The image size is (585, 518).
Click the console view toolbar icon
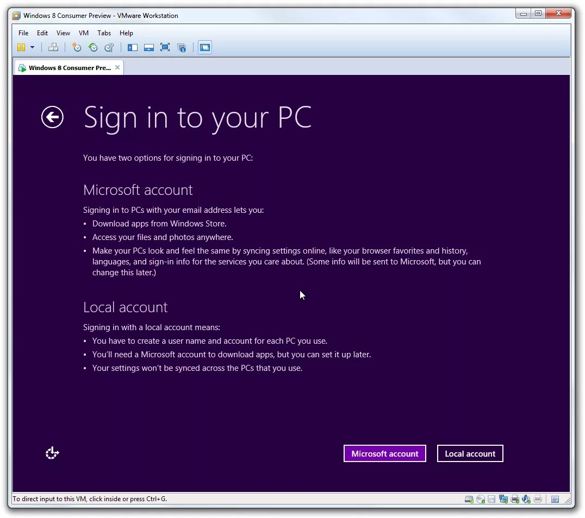coord(205,47)
